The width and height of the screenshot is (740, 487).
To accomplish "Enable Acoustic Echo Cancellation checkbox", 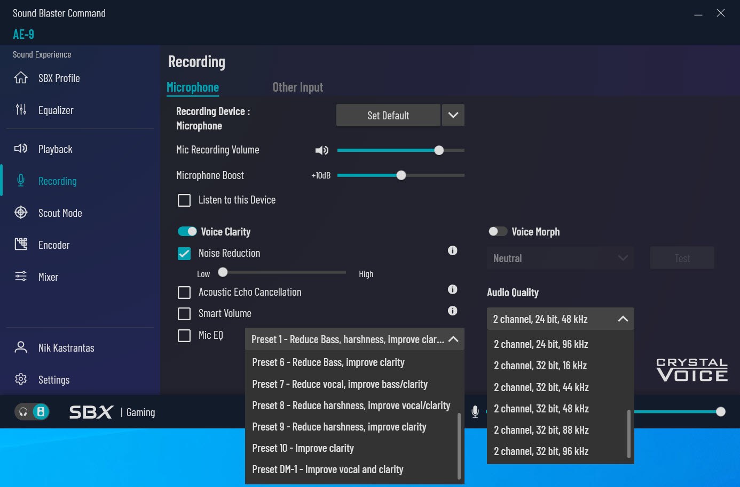I will pyautogui.click(x=184, y=293).
